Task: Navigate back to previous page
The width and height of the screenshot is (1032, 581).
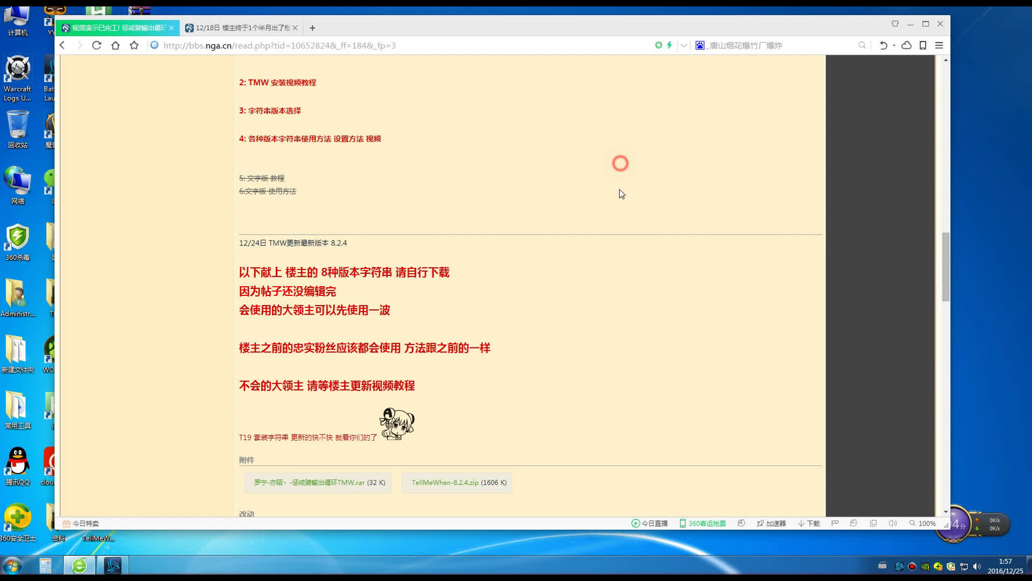Action: click(62, 45)
